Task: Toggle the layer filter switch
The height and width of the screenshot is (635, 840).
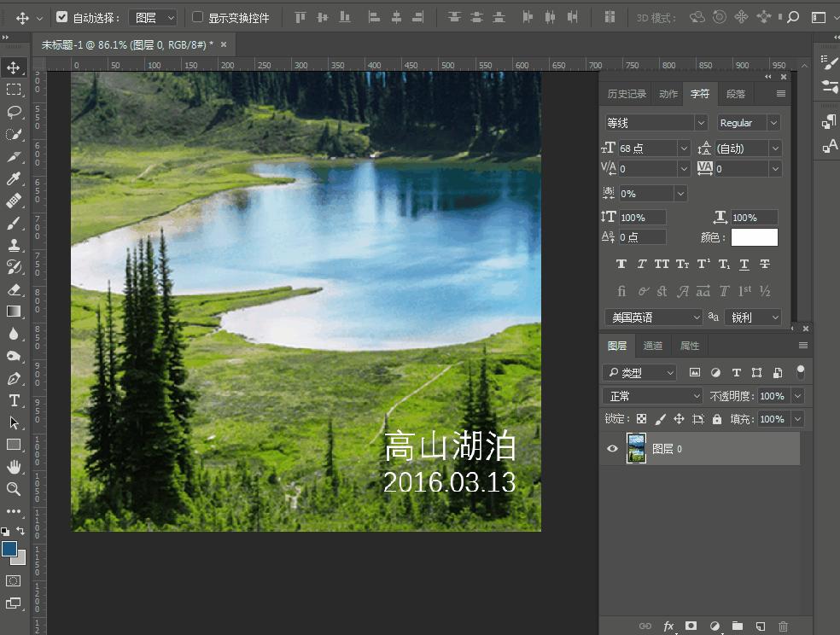Action: click(801, 371)
